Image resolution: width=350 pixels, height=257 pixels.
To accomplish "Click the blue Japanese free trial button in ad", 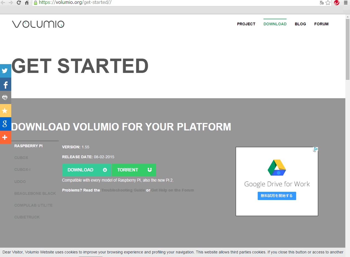I will [x=277, y=196].
